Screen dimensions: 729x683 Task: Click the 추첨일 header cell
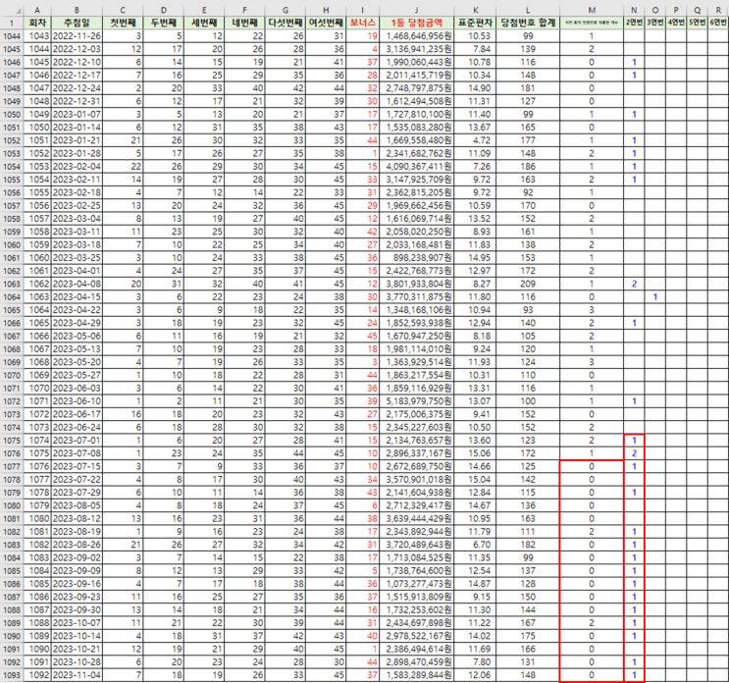pos(77,23)
